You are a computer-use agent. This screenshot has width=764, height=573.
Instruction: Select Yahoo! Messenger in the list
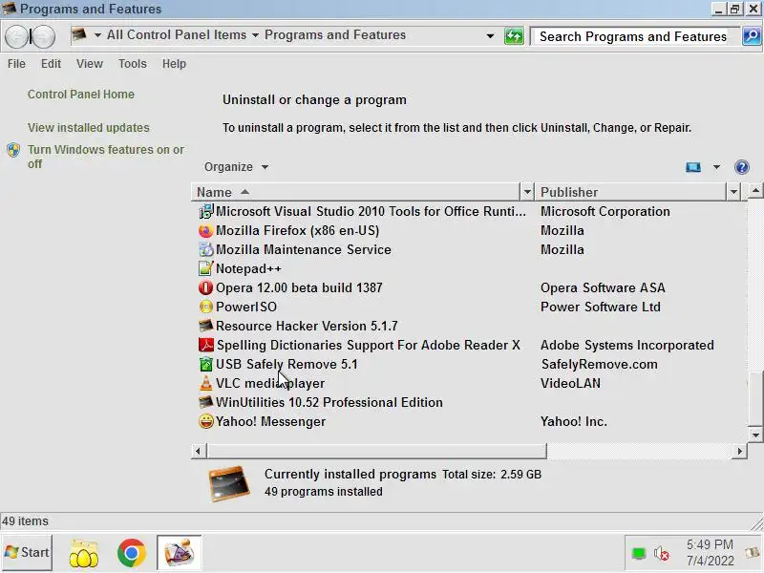(271, 421)
